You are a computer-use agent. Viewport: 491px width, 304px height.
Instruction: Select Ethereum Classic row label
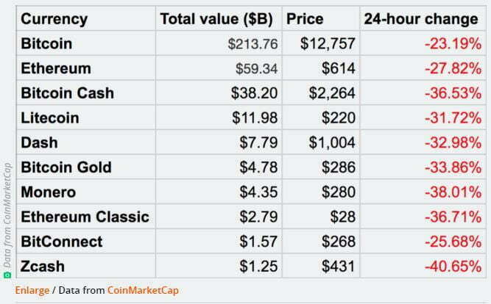pyautogui.click(x=85, y=217)
